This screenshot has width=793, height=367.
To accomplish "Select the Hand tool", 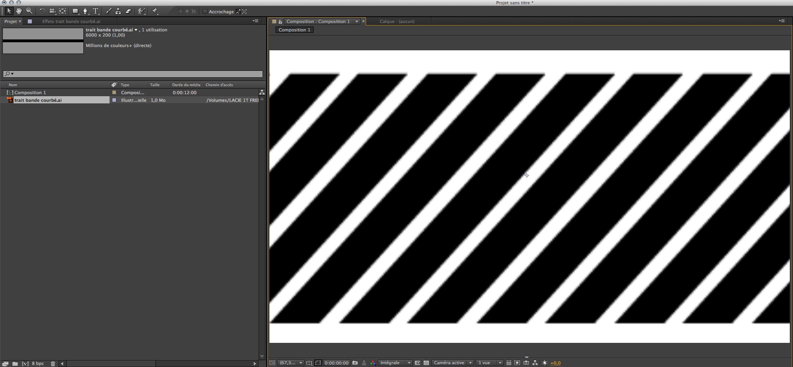I will click(19, 11).
